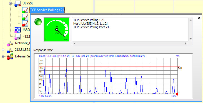Collapse the ULYSSE host tree node
The width and height of the screenshot is (203, 103).
point(11,3)
